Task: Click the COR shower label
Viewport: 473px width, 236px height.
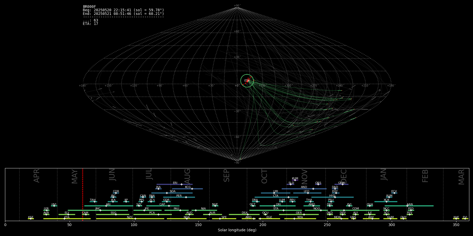Action: 116,191
